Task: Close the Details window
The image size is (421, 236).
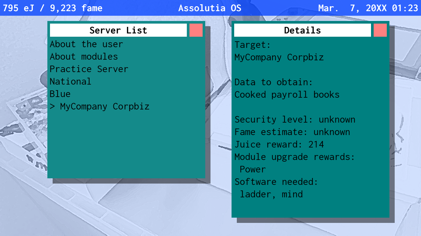Action: pyautogui.click(x=380, y=30)
